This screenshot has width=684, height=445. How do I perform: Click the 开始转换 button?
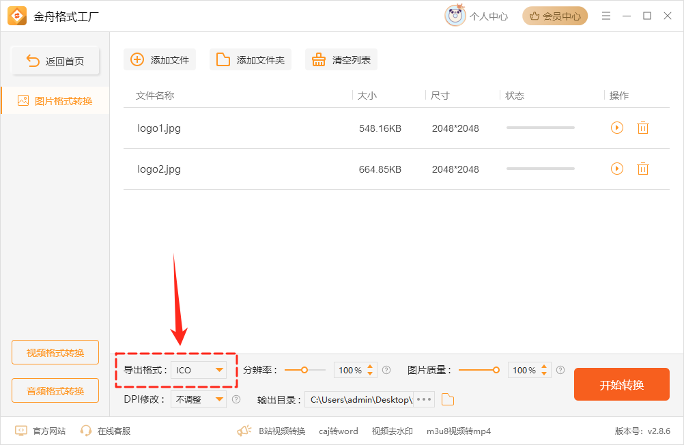(621, 384)
